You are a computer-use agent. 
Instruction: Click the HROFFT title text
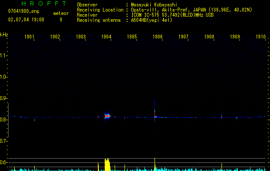tap(44, 3)
